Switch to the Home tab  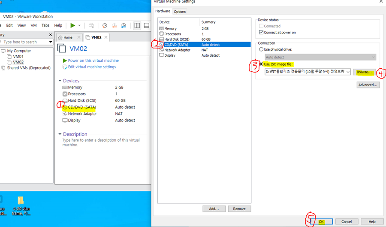click(x=68, y=37)
